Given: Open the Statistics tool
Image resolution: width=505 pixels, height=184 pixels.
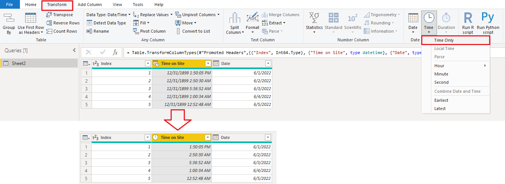Looking at the screenshot, I should point(314,23).
